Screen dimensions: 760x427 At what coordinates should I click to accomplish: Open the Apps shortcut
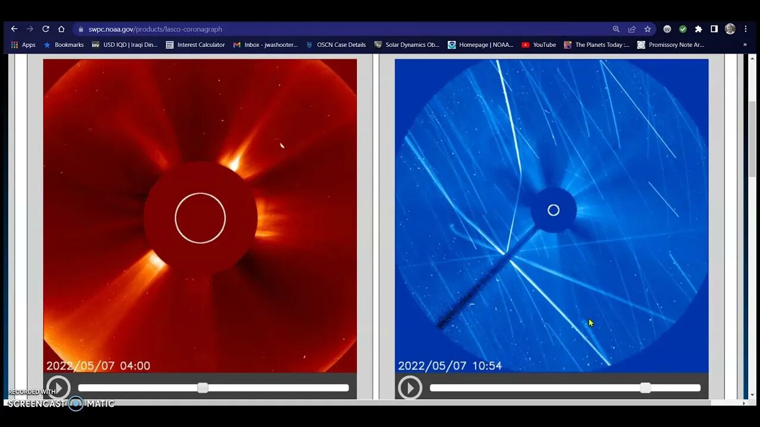tap(23, 44)
